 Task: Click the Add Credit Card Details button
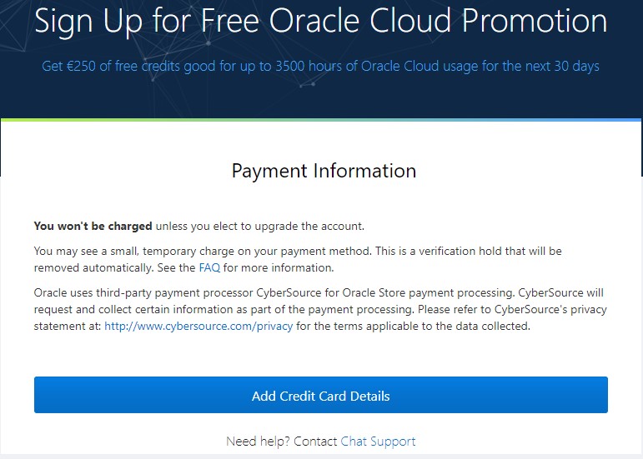321,396
